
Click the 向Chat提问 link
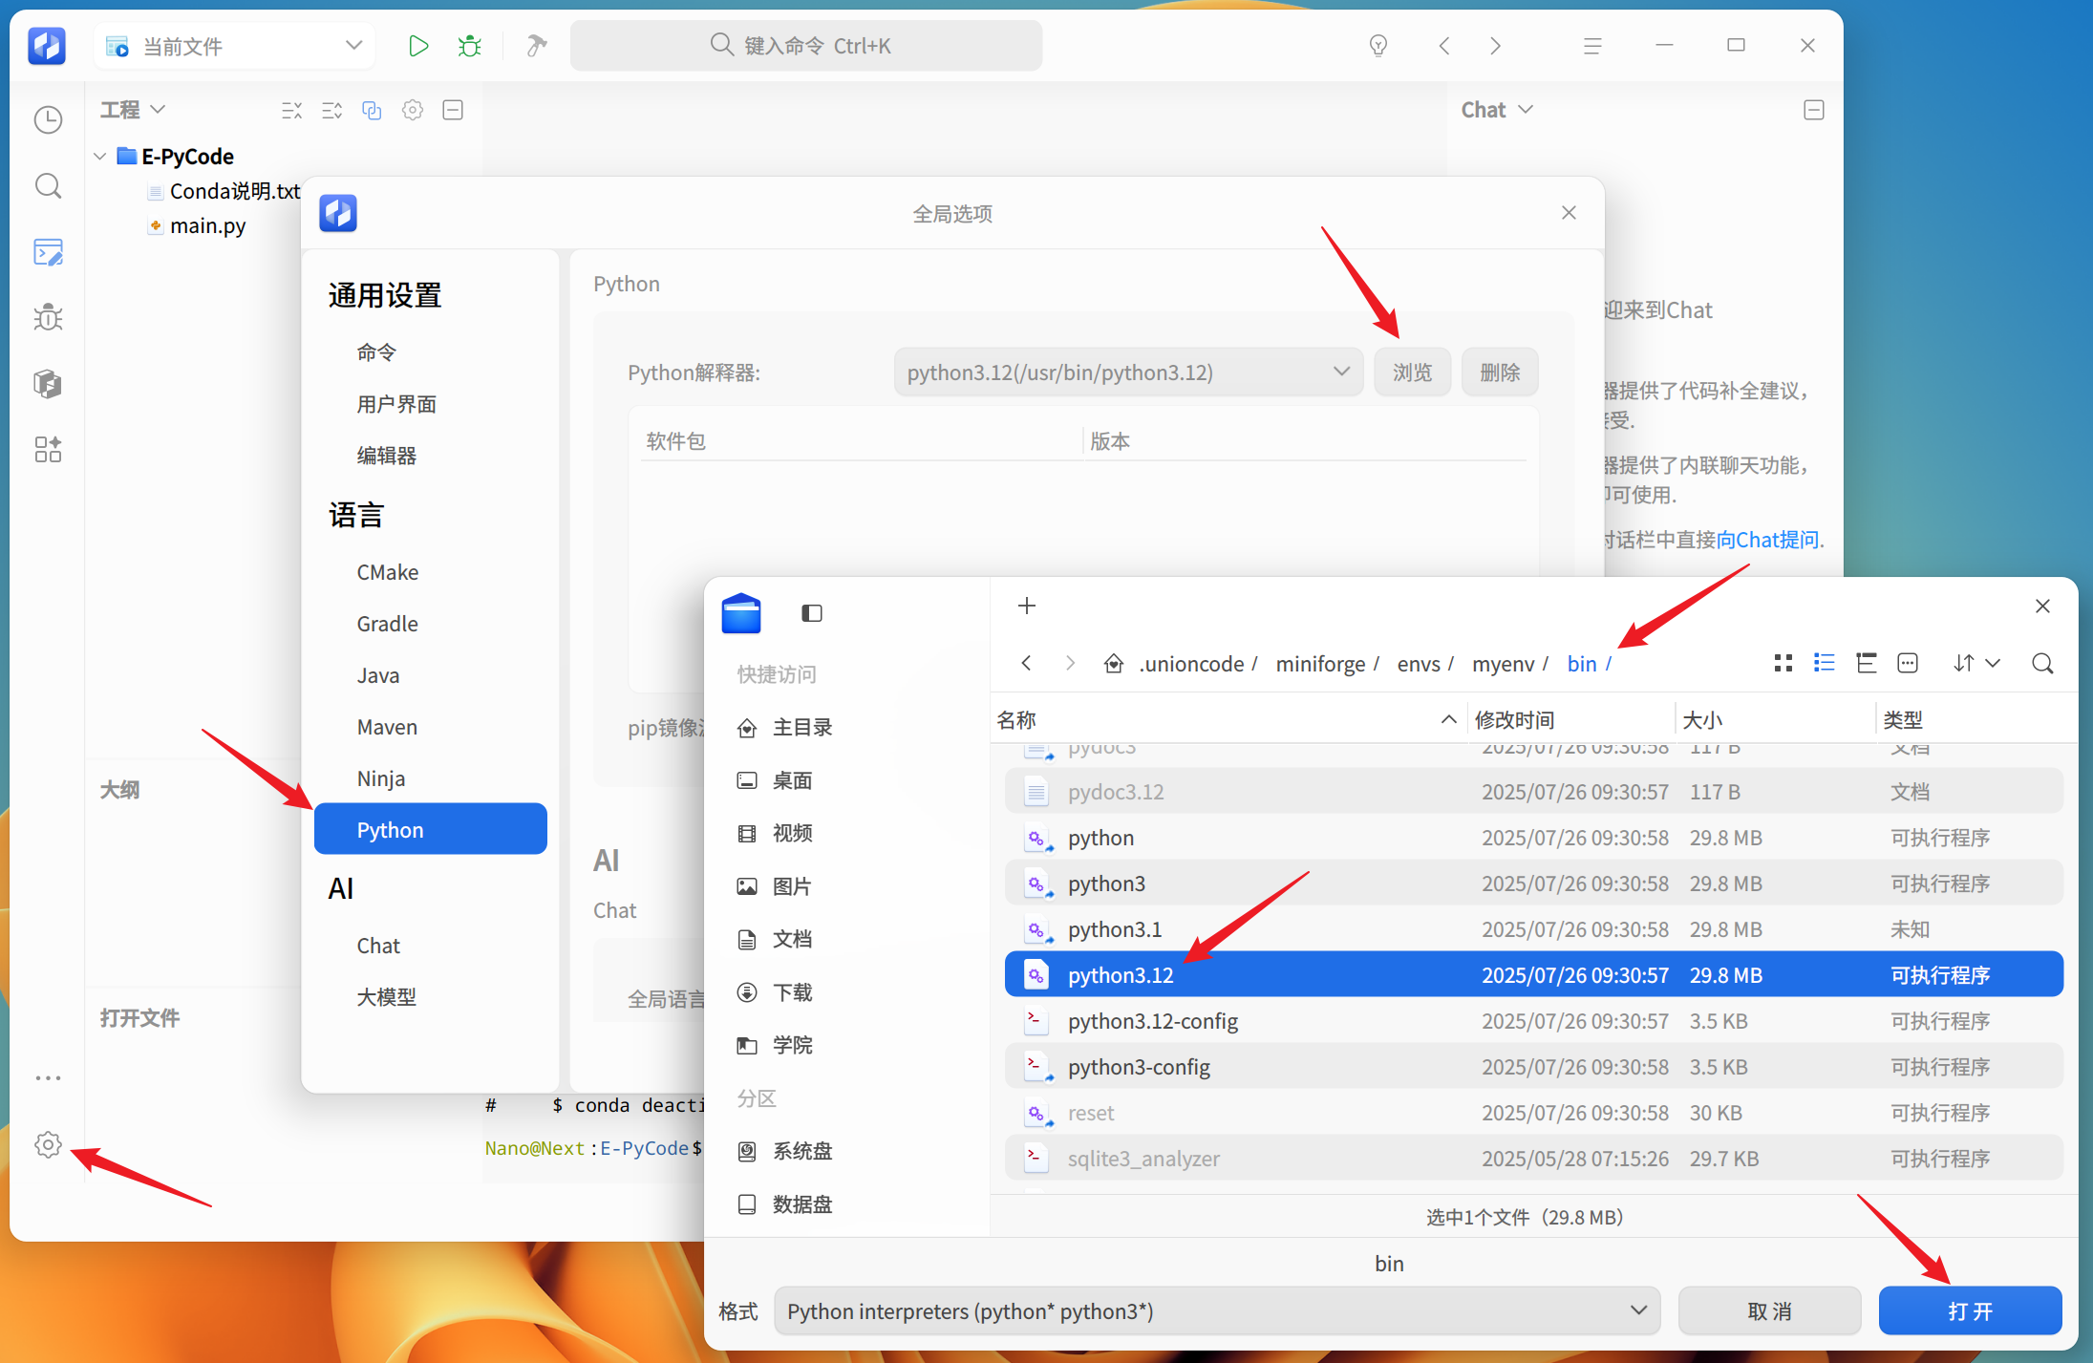pyautogui.click(x=1767, y=540)
